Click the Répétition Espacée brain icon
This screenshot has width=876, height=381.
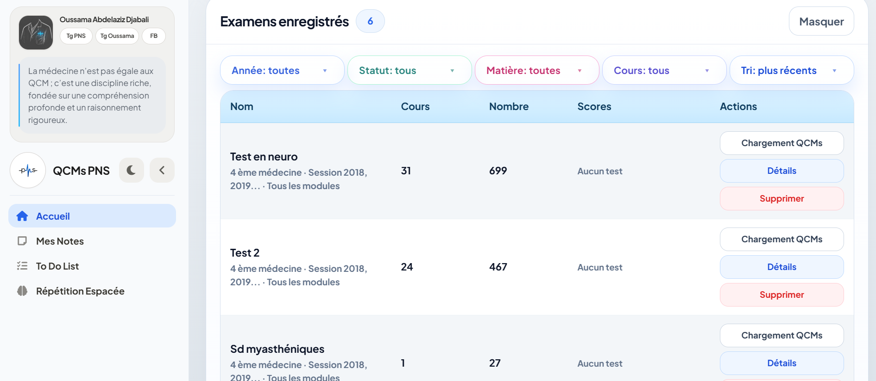tap(22, 291)
